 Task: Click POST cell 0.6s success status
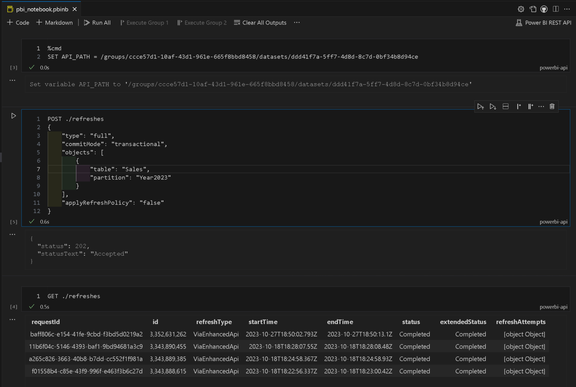pos(40,222)
